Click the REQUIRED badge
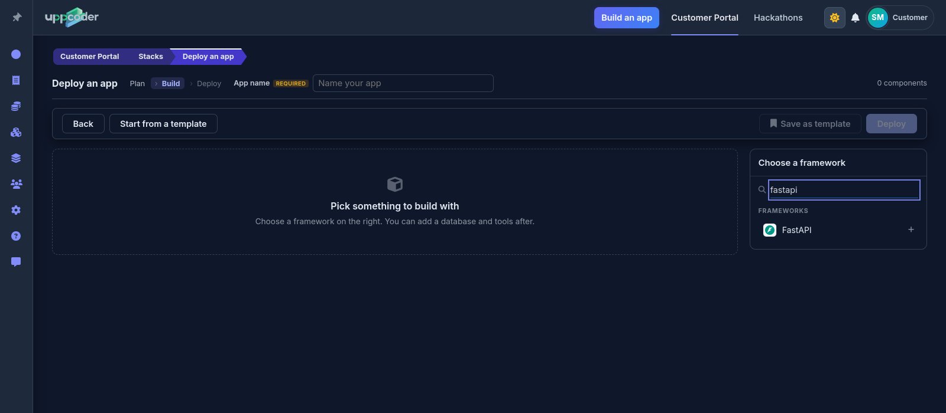This screenshot has width=946, height=413. click(291, 84)
